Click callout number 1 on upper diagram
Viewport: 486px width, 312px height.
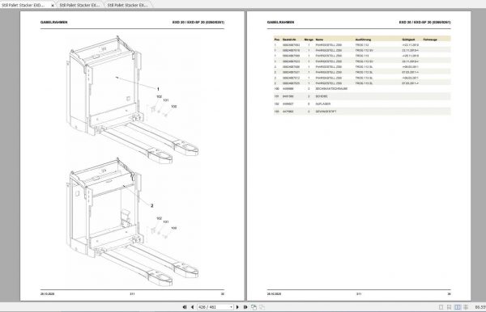(158, 89)
